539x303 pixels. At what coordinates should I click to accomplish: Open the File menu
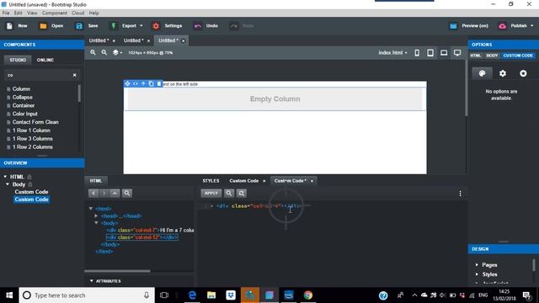point(6,13)
